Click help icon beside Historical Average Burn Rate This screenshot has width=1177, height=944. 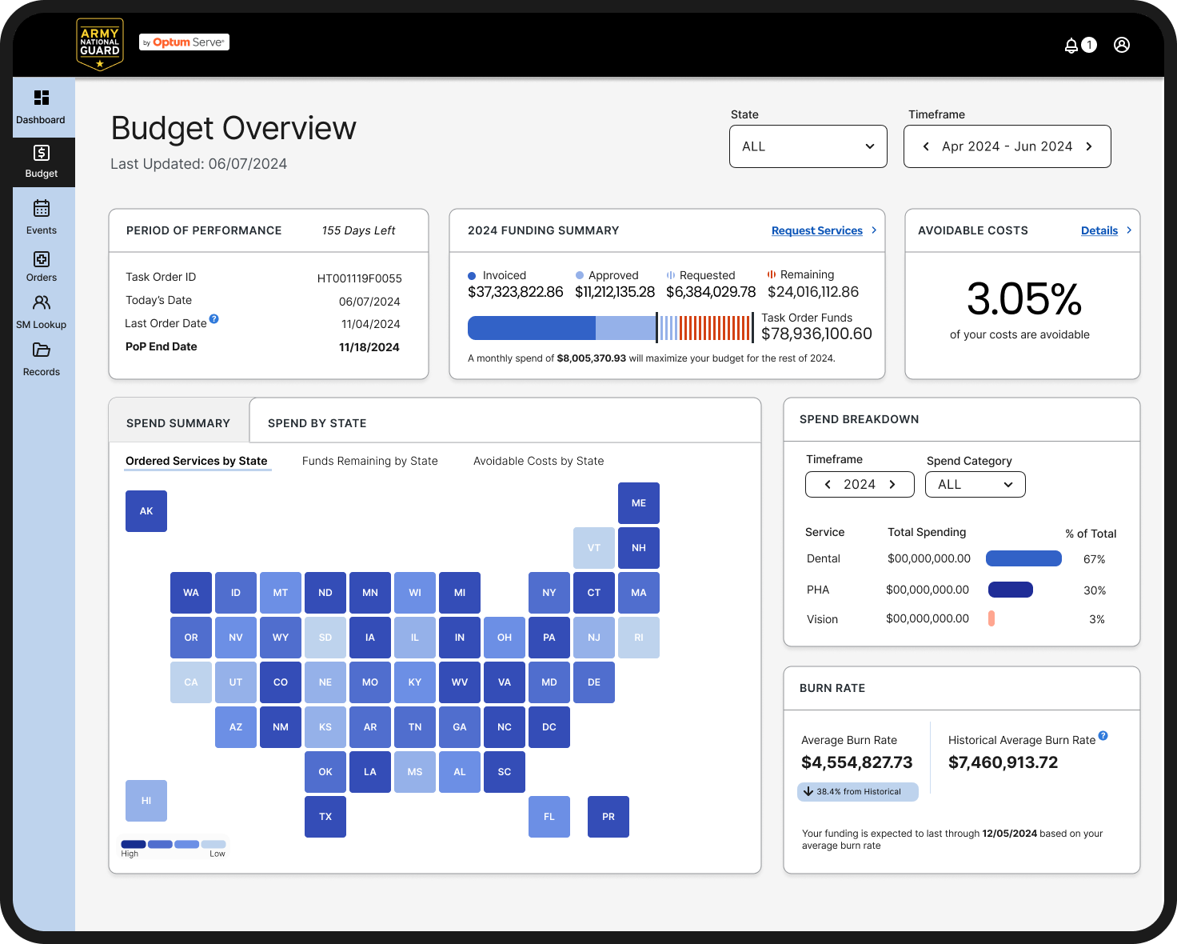coord(1103,735)
